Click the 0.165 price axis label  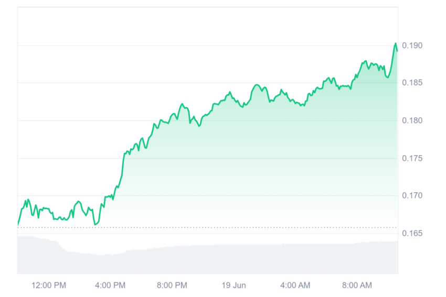click(412, 234)
